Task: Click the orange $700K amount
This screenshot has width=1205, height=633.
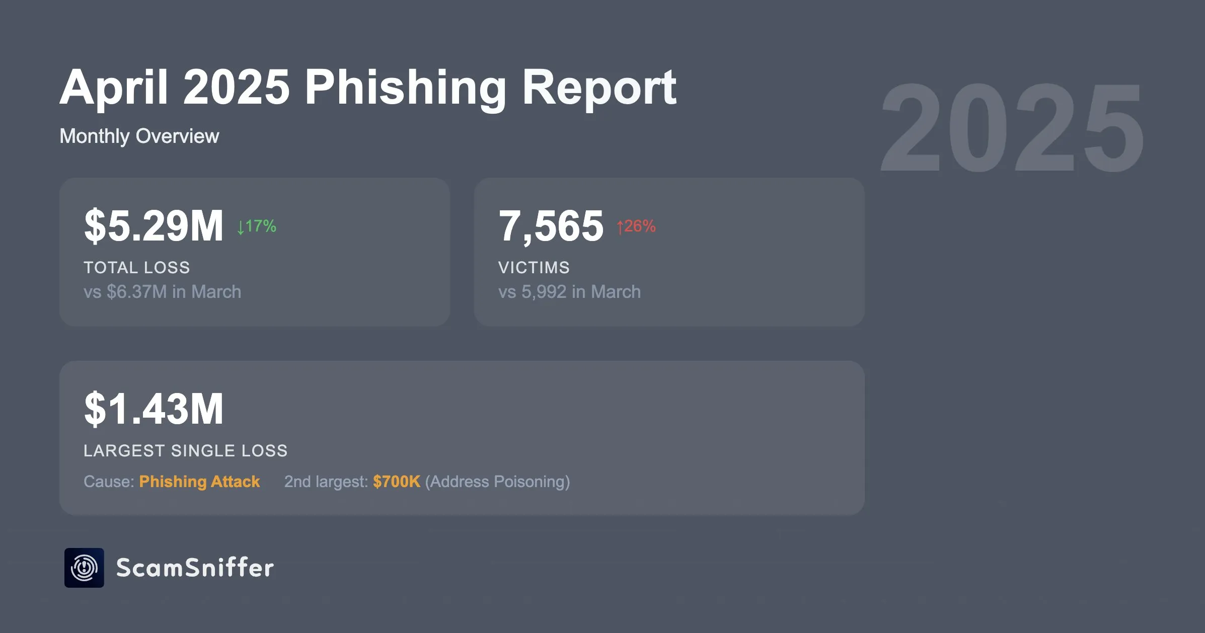Action: 397,482
